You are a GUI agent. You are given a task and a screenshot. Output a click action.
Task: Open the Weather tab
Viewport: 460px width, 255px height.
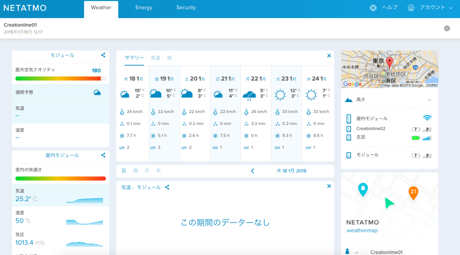pyautogui.click(x=101, y=8)
